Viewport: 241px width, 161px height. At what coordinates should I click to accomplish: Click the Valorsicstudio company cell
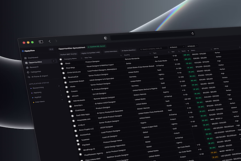point(79,101)
